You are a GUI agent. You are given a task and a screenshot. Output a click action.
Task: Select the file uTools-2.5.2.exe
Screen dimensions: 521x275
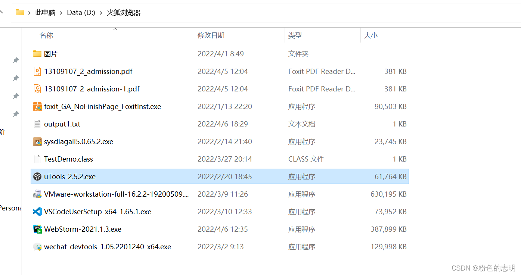pos(70,176)
